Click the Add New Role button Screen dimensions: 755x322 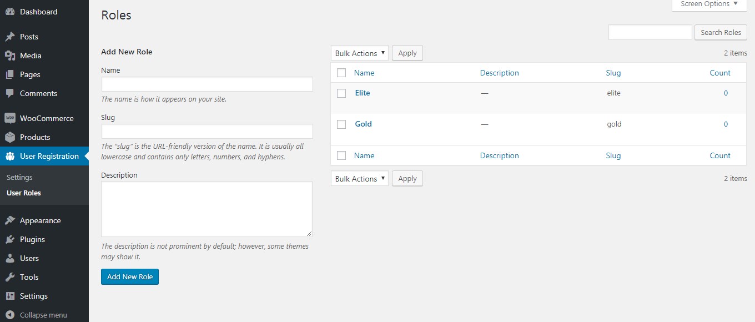129,276
